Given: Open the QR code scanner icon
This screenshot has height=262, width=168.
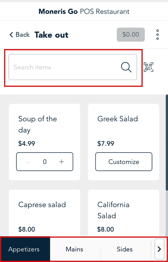Looking at the screenshot, I should (x=148, y=67).
